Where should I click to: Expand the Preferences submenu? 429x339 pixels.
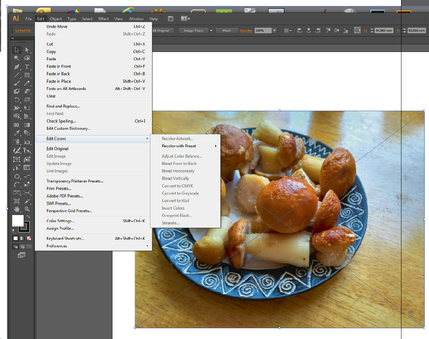tap(93, 246)
